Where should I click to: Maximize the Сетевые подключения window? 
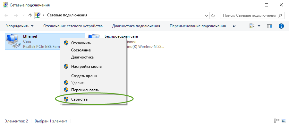pos(267,5)
